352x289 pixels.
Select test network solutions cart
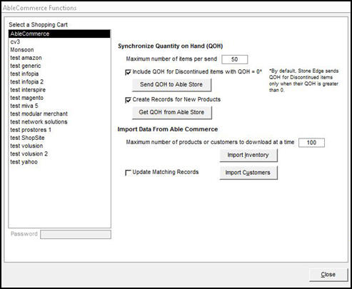point(59,122)
